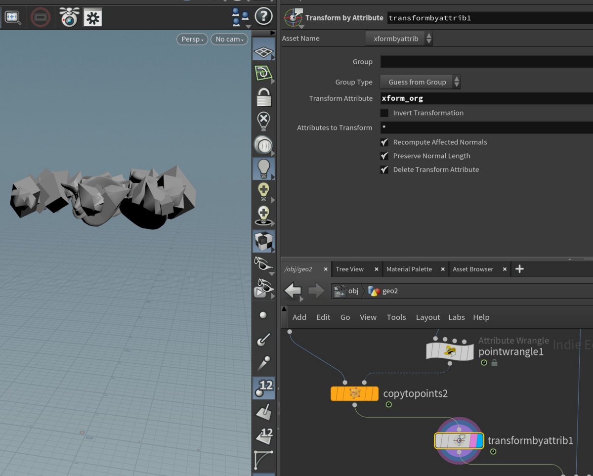The image size is (593, 476).
Task: Expand arrow atop the viewport display toolbar
Action: [x=272, y=33]
